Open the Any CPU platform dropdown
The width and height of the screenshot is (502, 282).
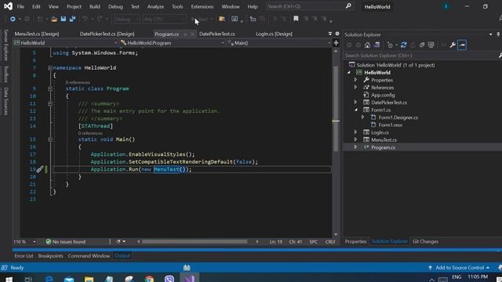click(164, 19)
